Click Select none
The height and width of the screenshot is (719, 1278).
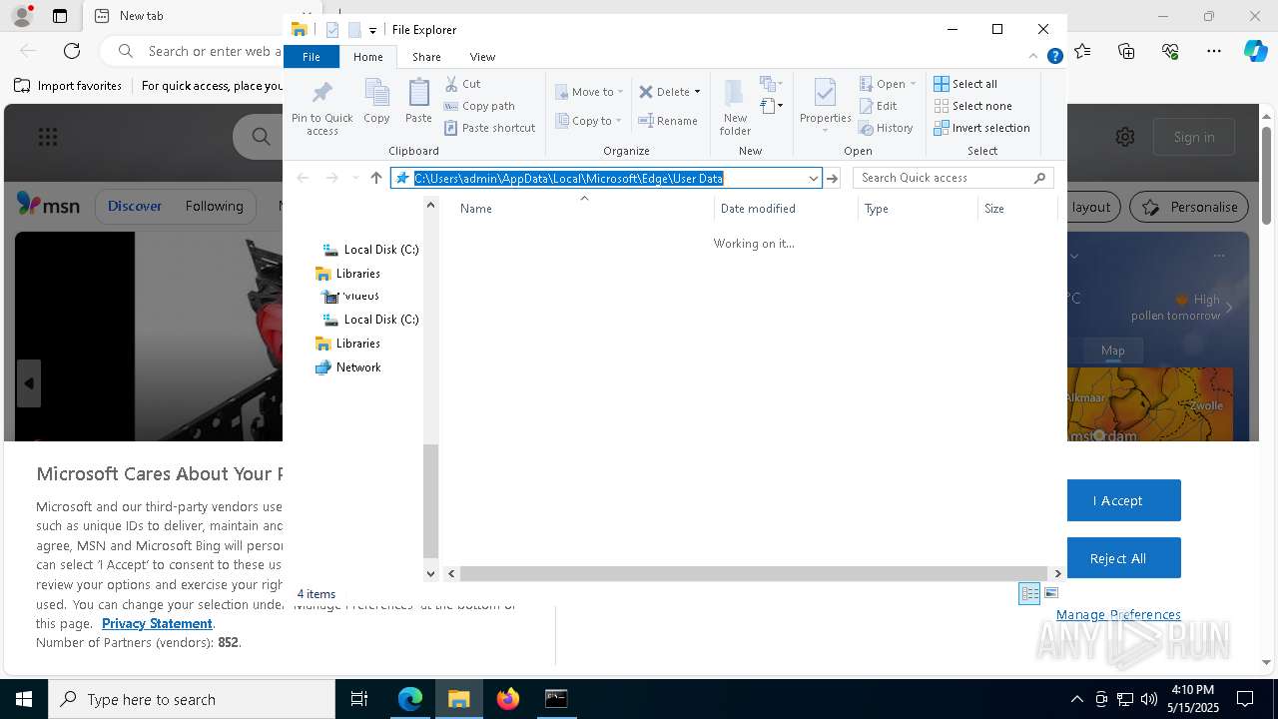(972, 106)
